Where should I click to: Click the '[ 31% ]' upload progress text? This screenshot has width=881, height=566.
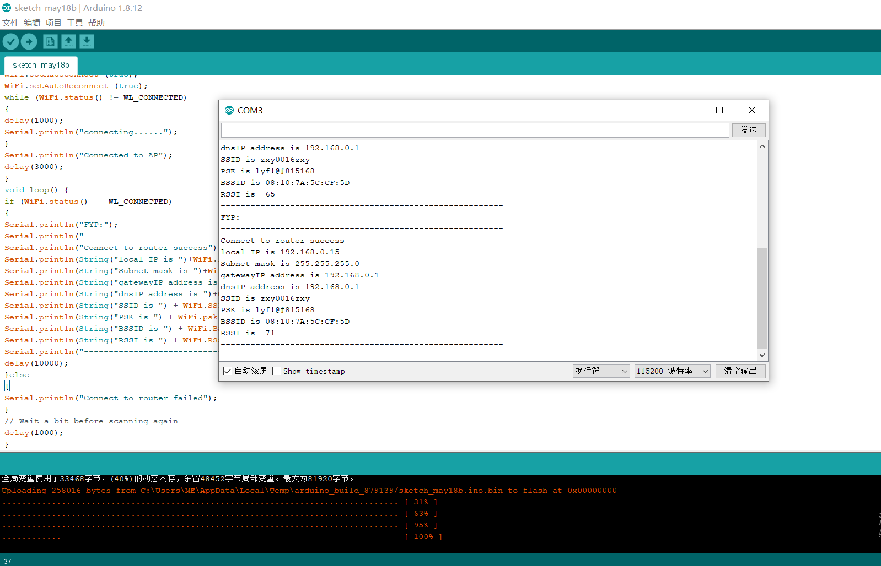tap(421, 502)
